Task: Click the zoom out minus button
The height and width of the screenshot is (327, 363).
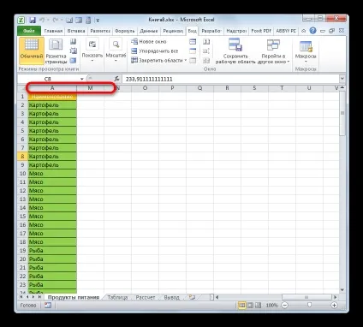Action: tap(284, 306)
